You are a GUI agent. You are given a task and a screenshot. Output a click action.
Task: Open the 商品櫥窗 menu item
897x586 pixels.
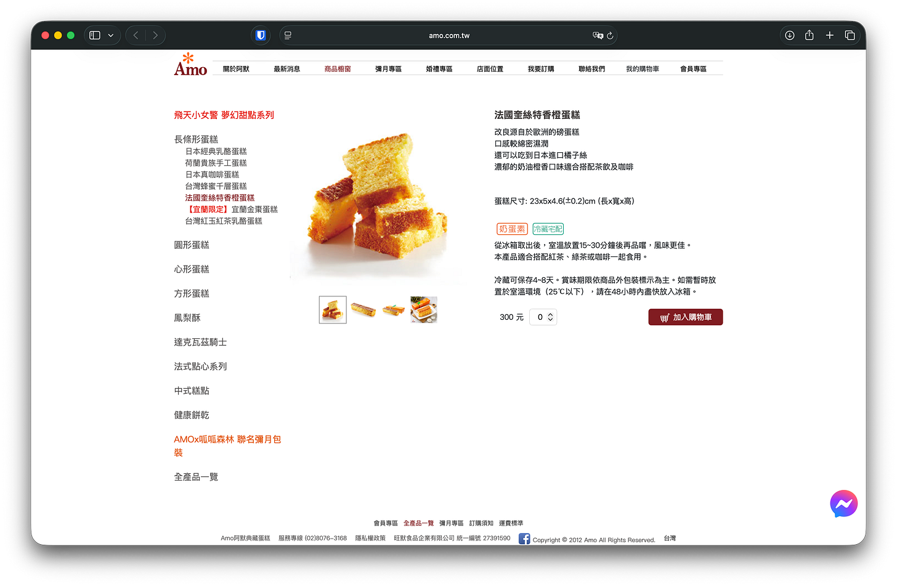point(338,69)
